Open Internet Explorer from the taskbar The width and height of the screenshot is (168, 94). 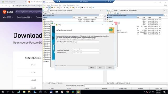tap(19, 92)
